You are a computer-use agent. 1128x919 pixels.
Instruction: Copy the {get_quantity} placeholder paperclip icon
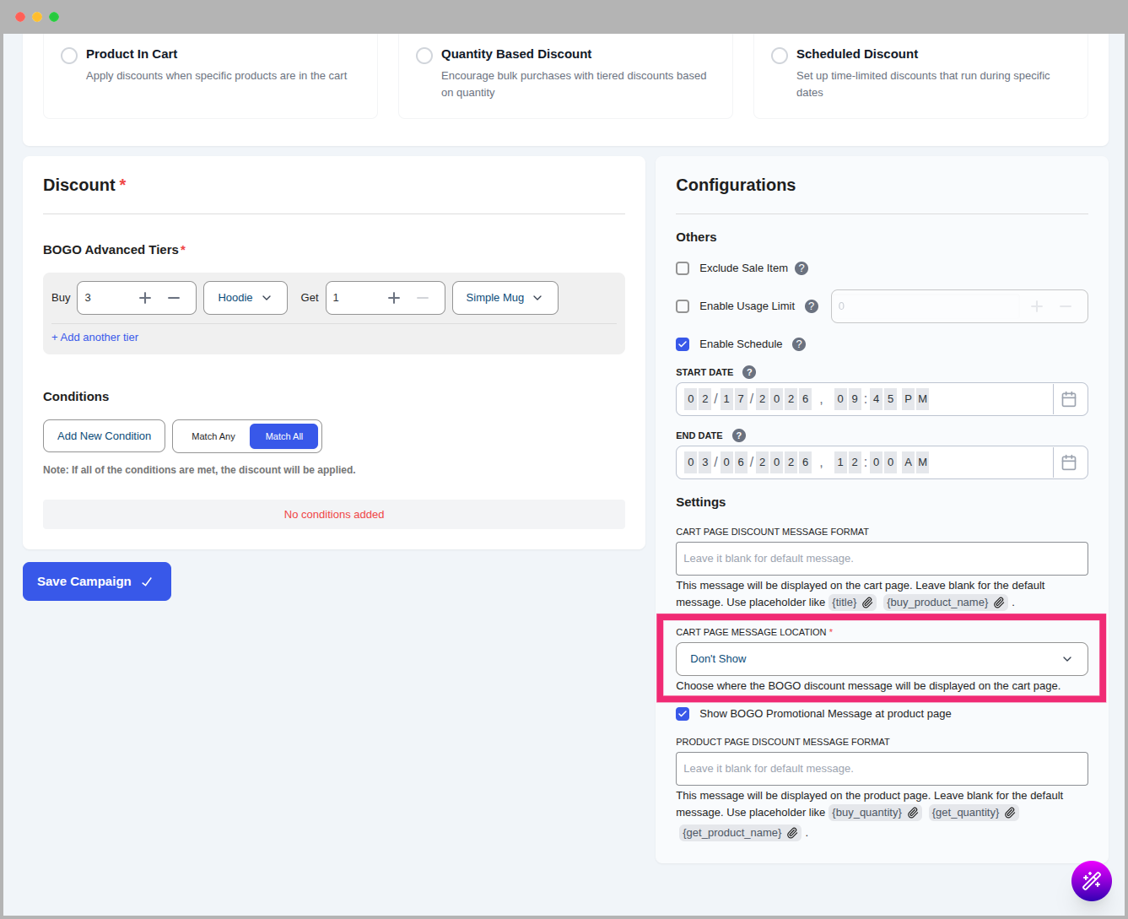click(x=1010, y=813)
